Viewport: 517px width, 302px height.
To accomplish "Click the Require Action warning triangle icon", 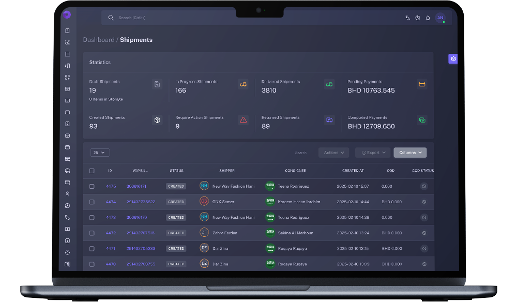I will (243, 120).
